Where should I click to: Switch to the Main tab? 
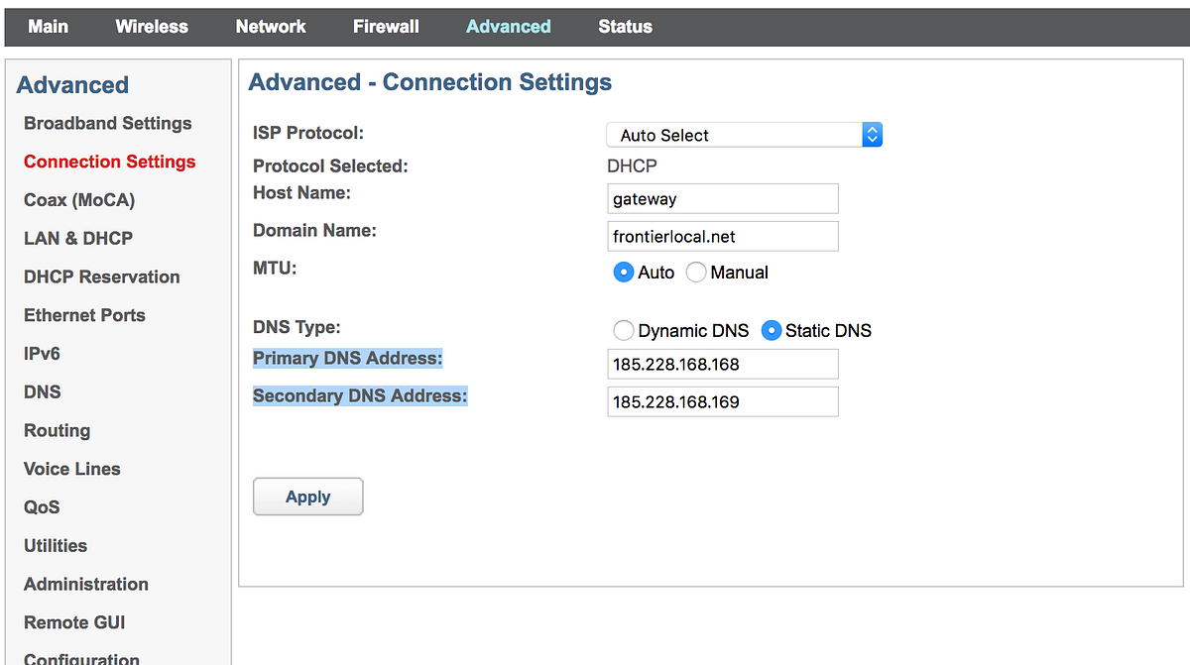tap(48, 27)
